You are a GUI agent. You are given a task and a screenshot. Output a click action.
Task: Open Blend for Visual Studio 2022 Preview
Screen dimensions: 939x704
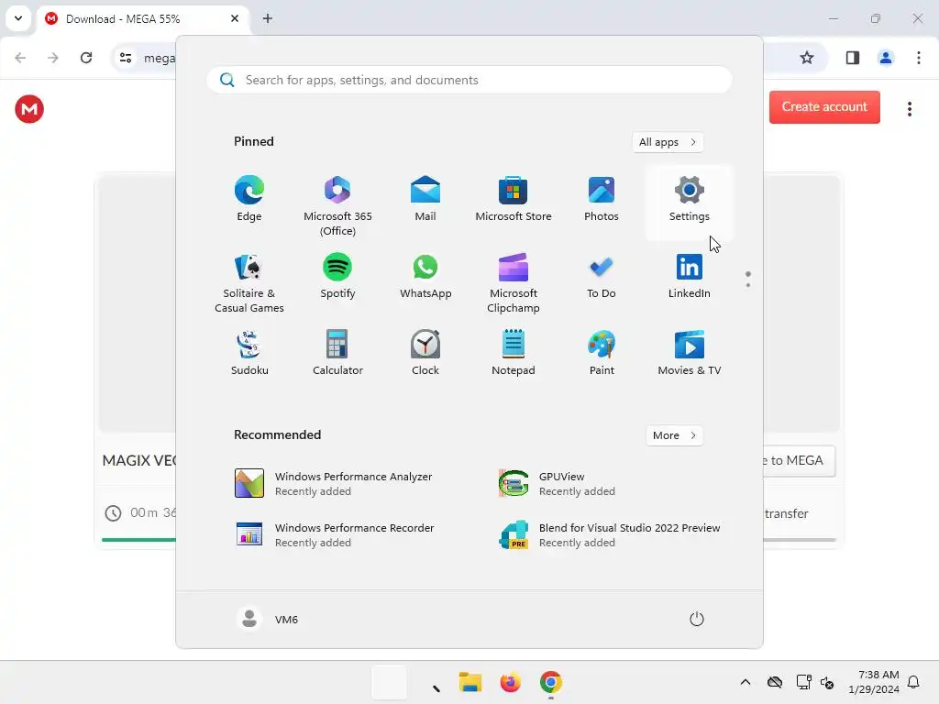coord(608,535)
